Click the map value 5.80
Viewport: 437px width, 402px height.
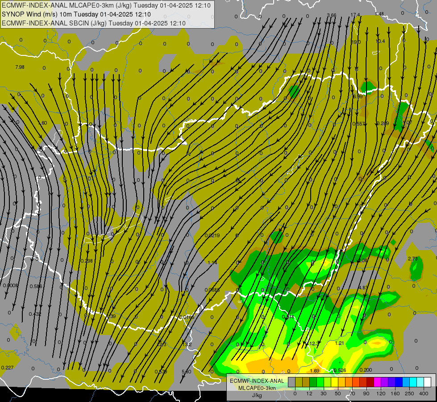(187, 372)
